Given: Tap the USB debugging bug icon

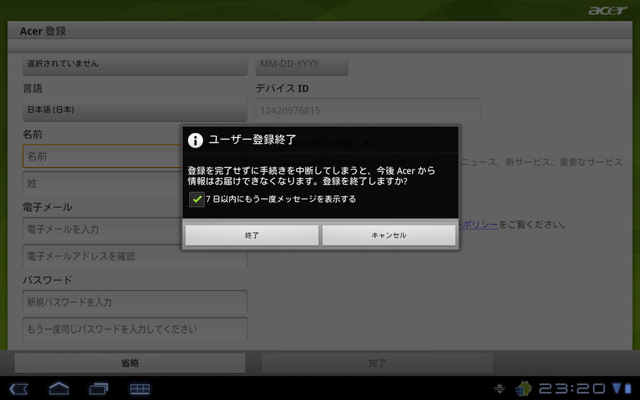Looking at the screenshot, I should point(499,389).
